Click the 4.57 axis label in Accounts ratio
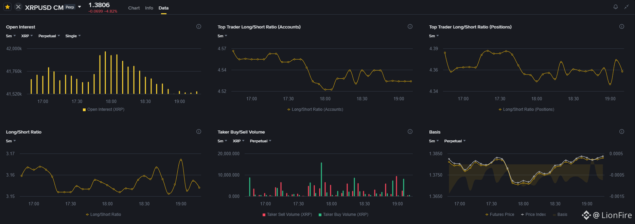Viewport: 635px width, 224px height. pyautogui.click(x=222, y=48)
